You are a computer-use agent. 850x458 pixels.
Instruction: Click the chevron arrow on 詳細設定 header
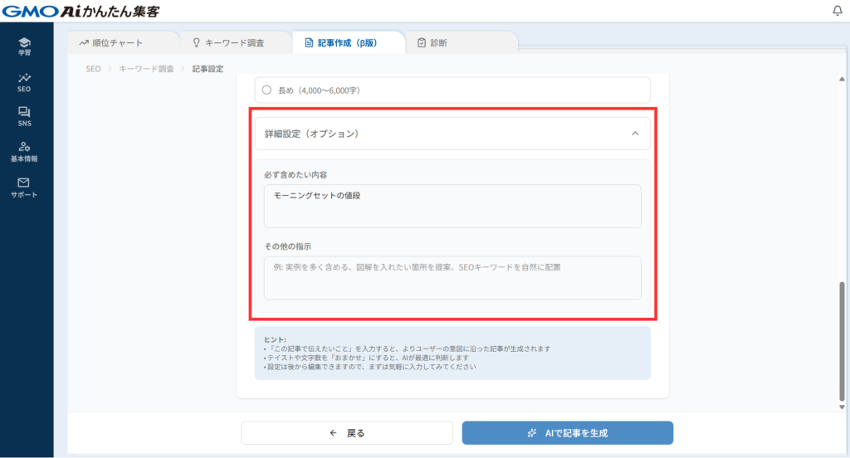tap(635, 133)
